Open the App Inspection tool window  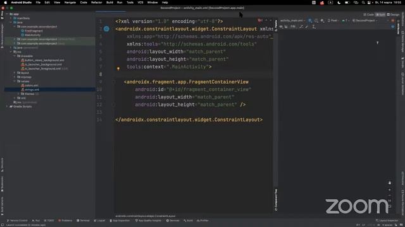[x=120, y=221]
